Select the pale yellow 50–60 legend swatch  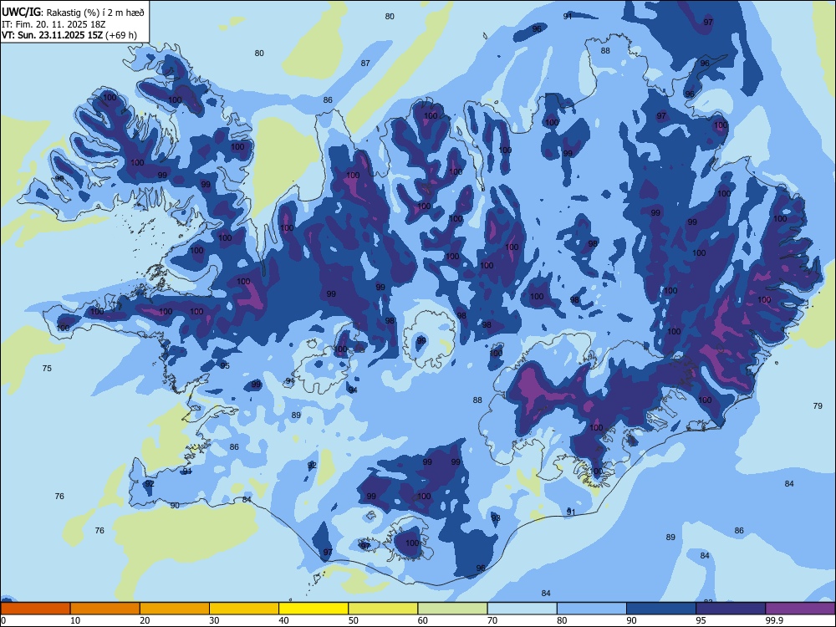(x=383, y=609)
